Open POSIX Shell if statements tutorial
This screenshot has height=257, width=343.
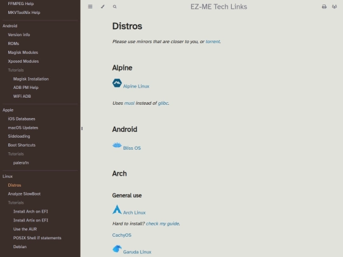click(37, 238)
